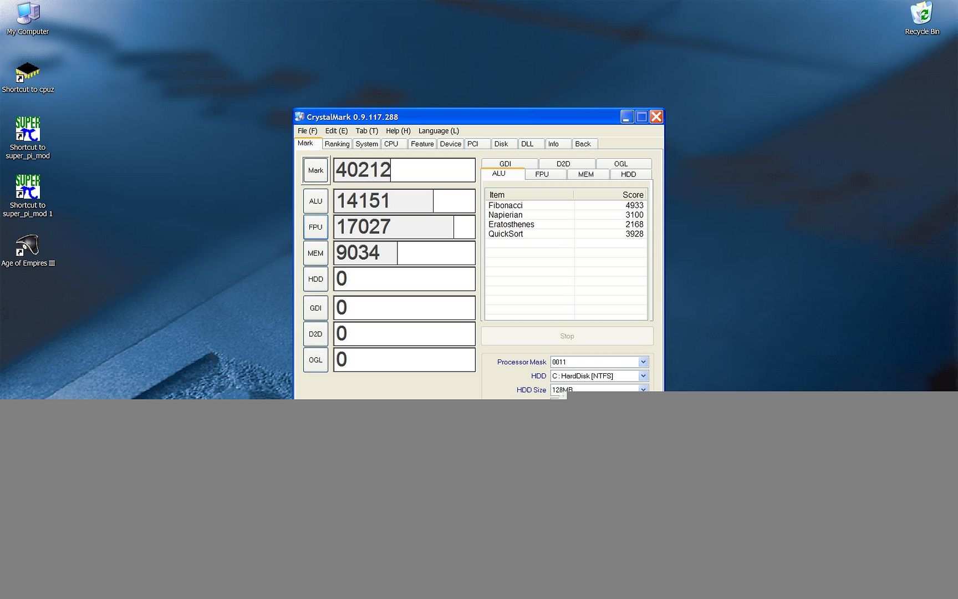Viewport: 958px width, 599px height.
Task: Switch to the CPU tab
Action: (395, 144)
